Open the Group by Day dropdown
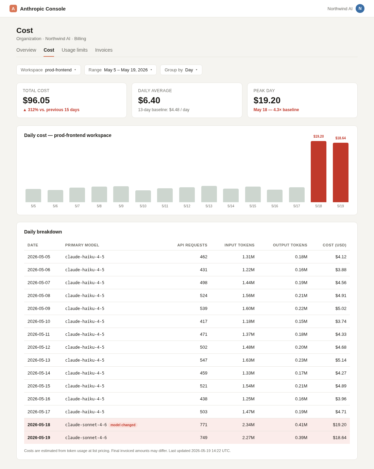The image size is (374, 469). 181,70
